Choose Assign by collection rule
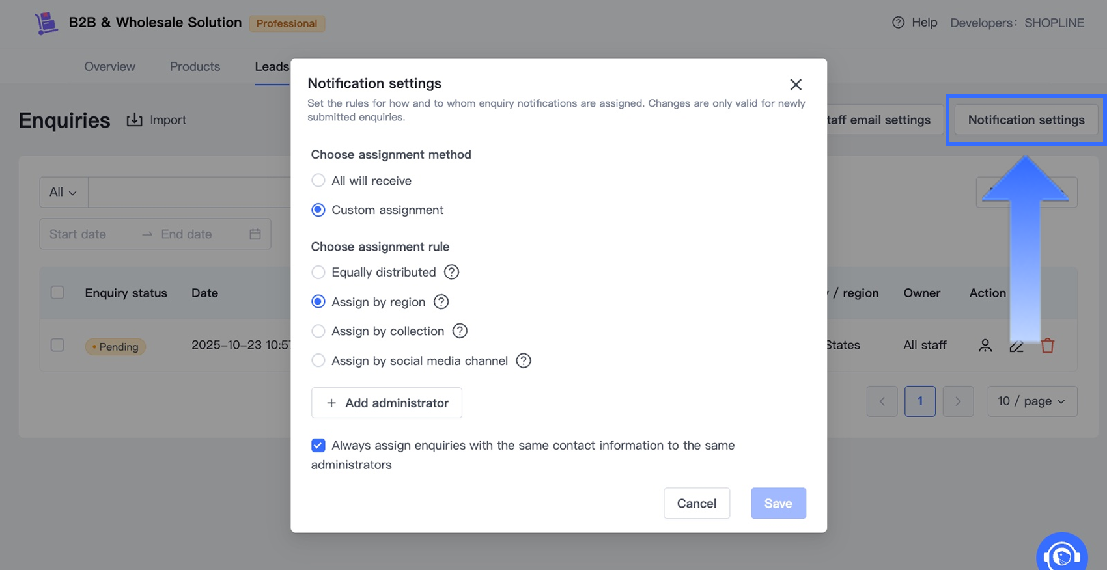Image resolution: width=1107 pixels, height=570 pixels. click(x=318, y=331)
